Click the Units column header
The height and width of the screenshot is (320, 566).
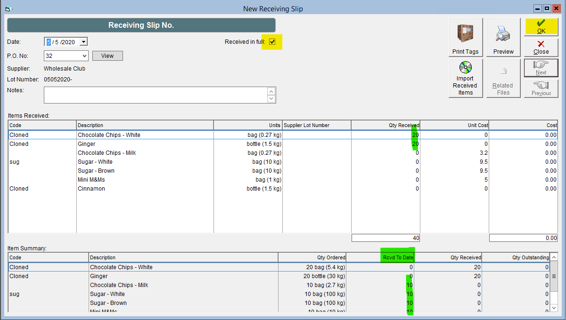point(248,125)
